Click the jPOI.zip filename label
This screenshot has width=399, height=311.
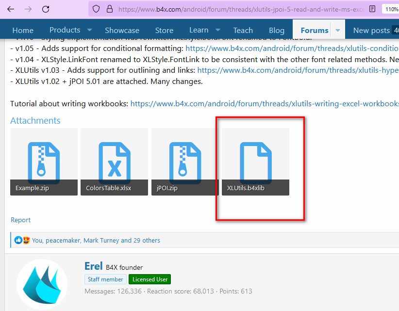pyautogui.click(x=167, y=188)
